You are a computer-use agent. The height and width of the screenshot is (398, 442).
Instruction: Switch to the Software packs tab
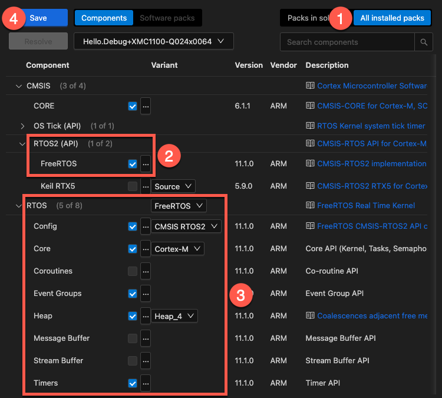pos(167,18)
